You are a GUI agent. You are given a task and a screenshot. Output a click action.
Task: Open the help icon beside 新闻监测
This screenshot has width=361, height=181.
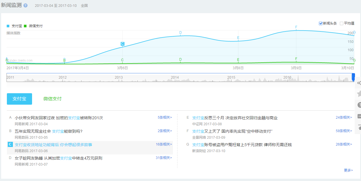click(25, 5)
